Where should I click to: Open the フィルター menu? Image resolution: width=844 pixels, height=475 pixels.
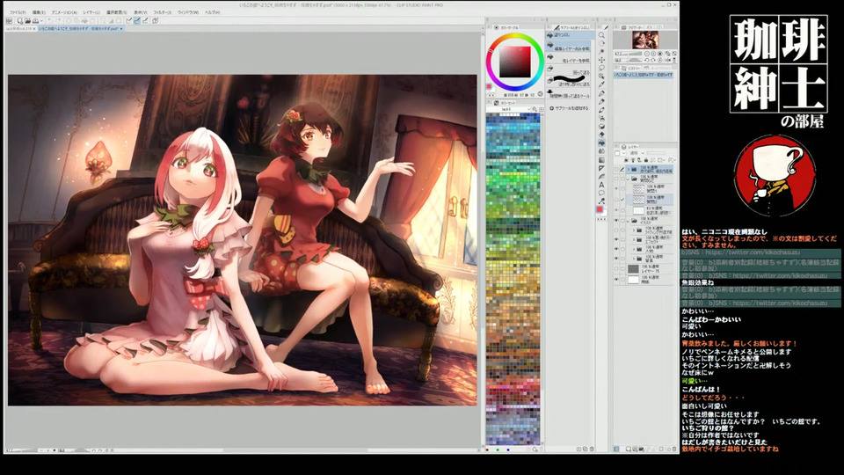pos(163,12)
